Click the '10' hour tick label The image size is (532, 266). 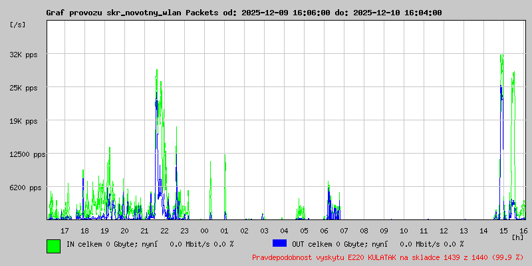coord(404,231)
